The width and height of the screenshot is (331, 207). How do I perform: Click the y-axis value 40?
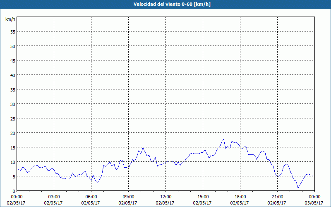13,75
